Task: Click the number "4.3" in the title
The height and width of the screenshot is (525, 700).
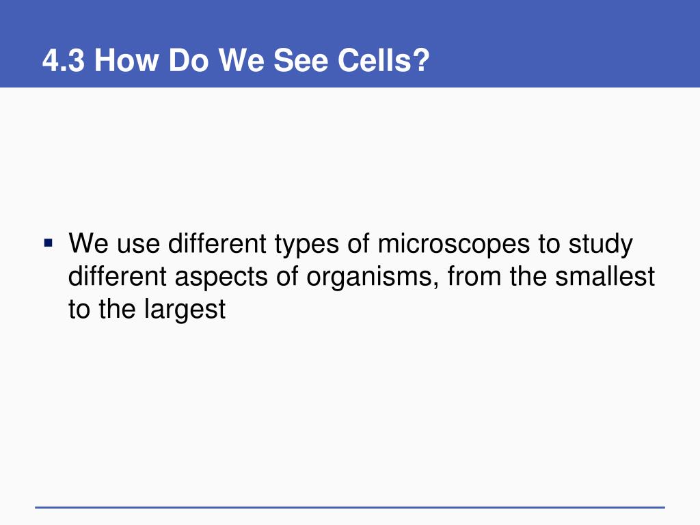Action: (64, 60)
